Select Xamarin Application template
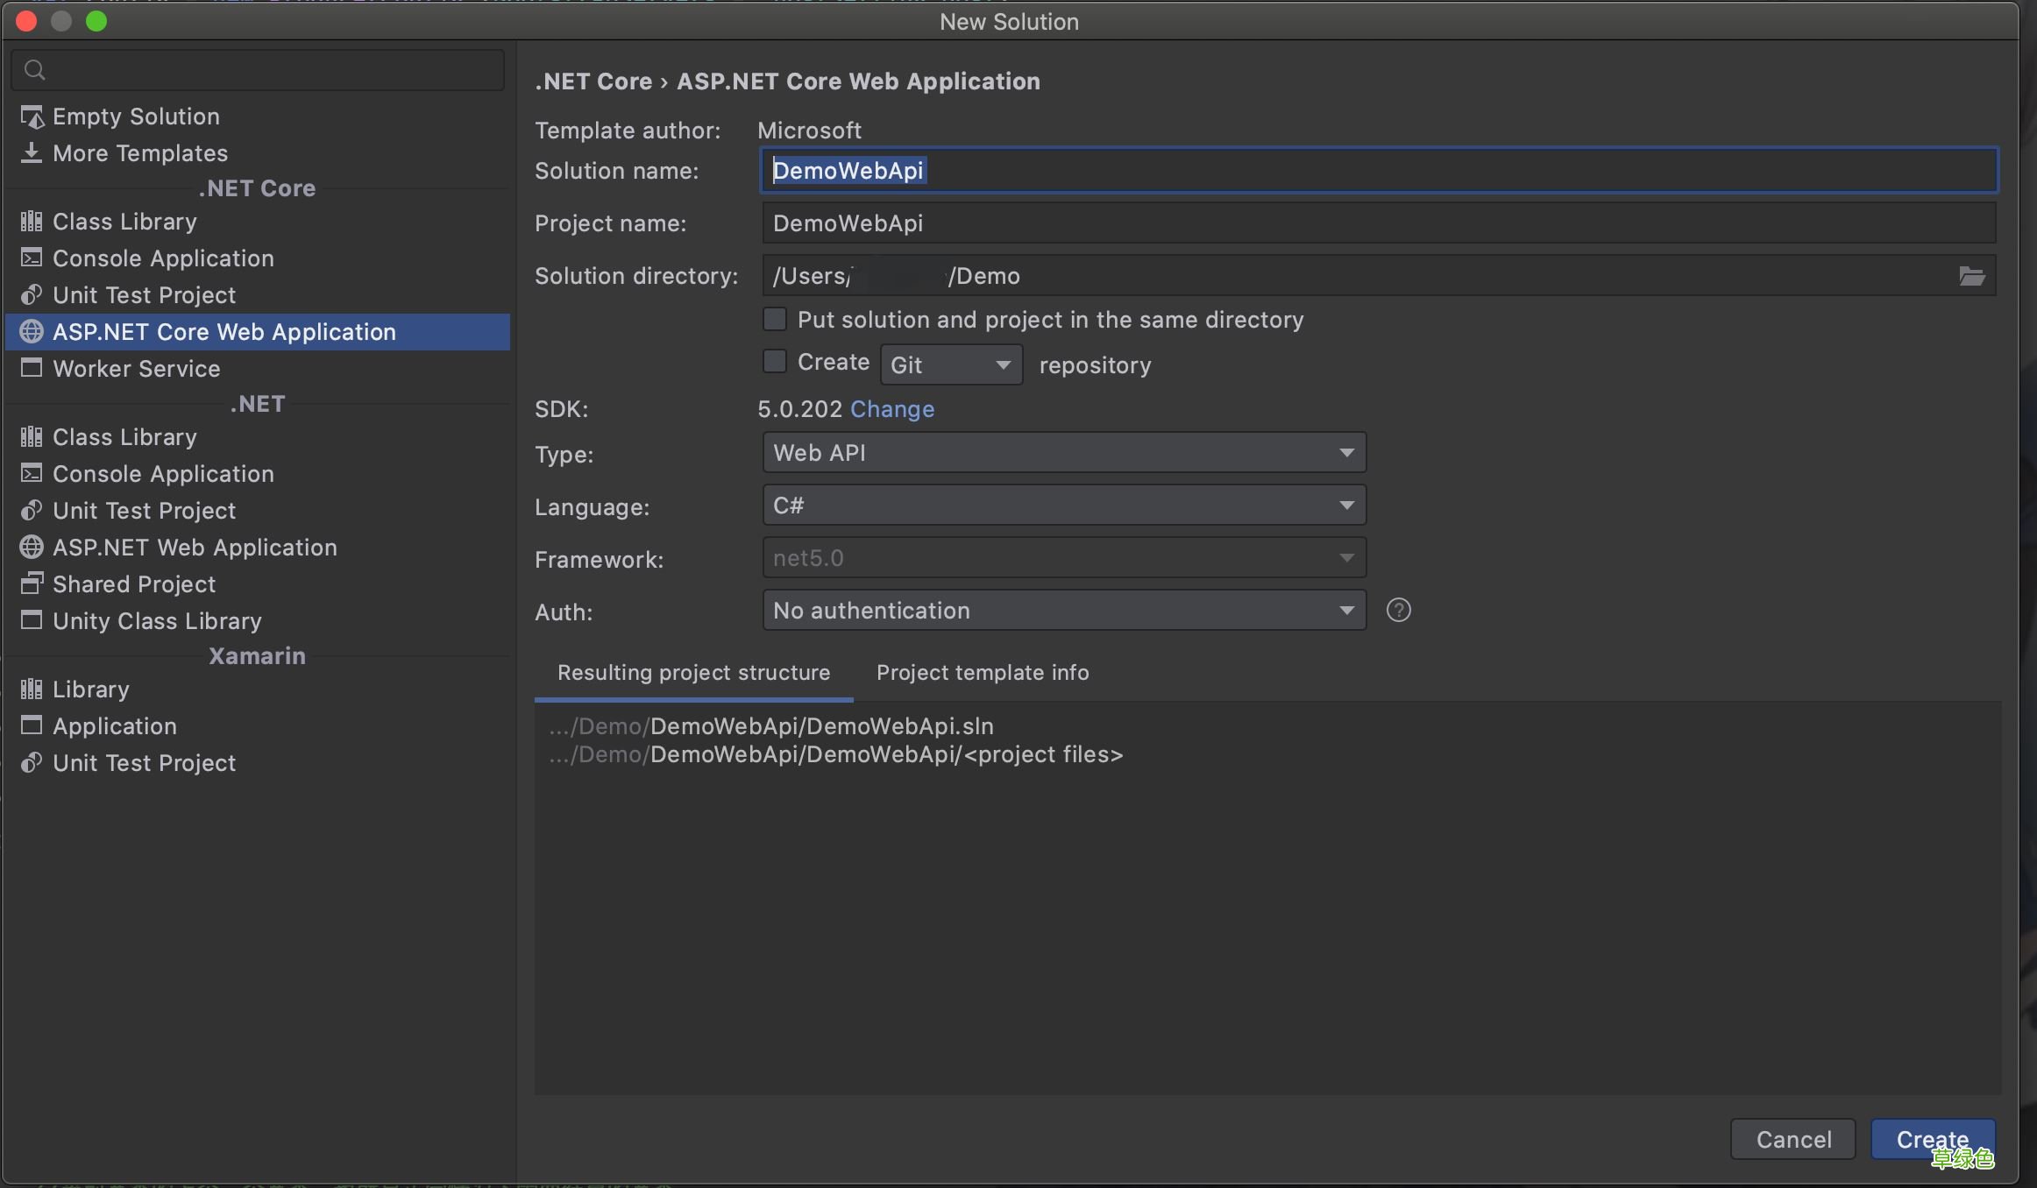Viewport: 2037px width, 1188px height. tap(258, 726)
